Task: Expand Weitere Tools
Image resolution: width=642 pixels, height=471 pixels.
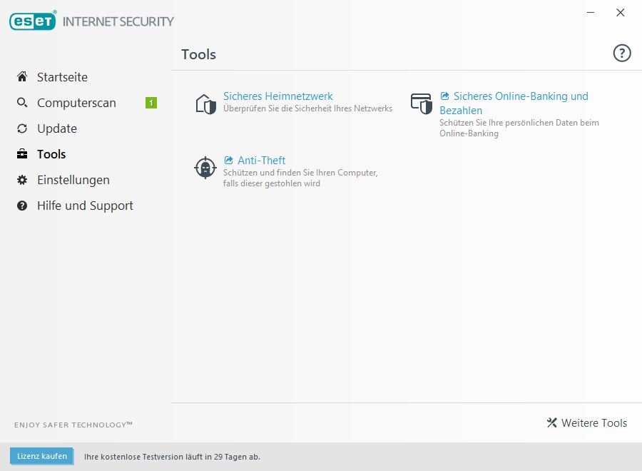Action: click(x=587, y=423)
